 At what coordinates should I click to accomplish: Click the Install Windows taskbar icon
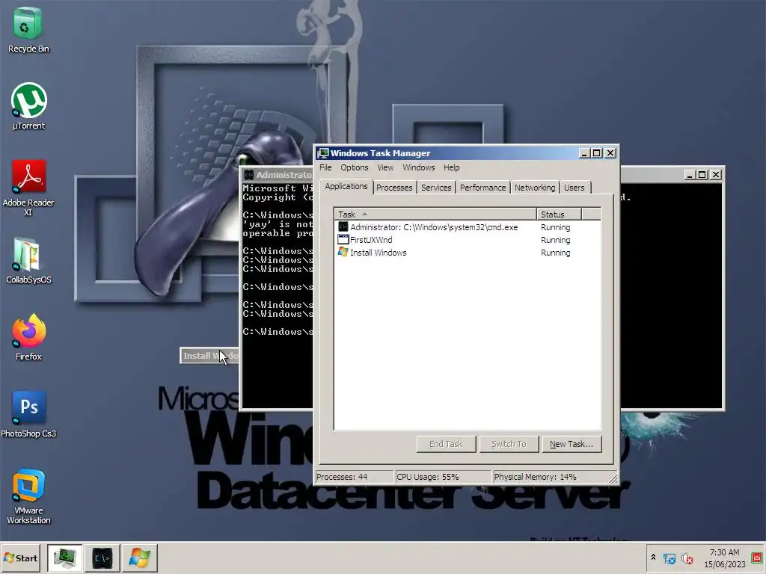140,558
